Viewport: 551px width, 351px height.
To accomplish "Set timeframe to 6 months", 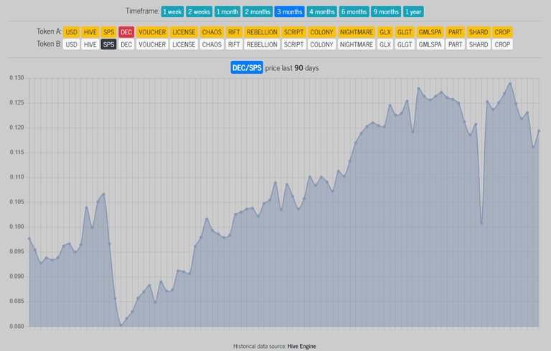I will [354, 11].
